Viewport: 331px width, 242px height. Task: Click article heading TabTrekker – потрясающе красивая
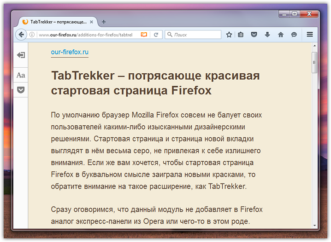point(155,83)
